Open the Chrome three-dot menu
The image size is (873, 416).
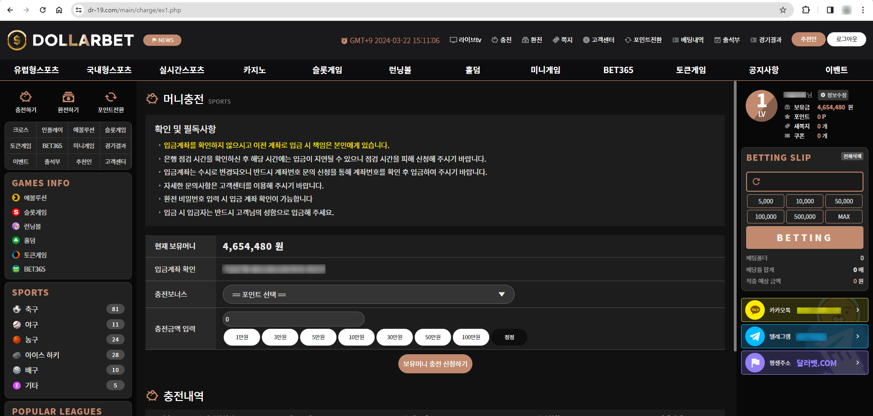pos(863,10)
